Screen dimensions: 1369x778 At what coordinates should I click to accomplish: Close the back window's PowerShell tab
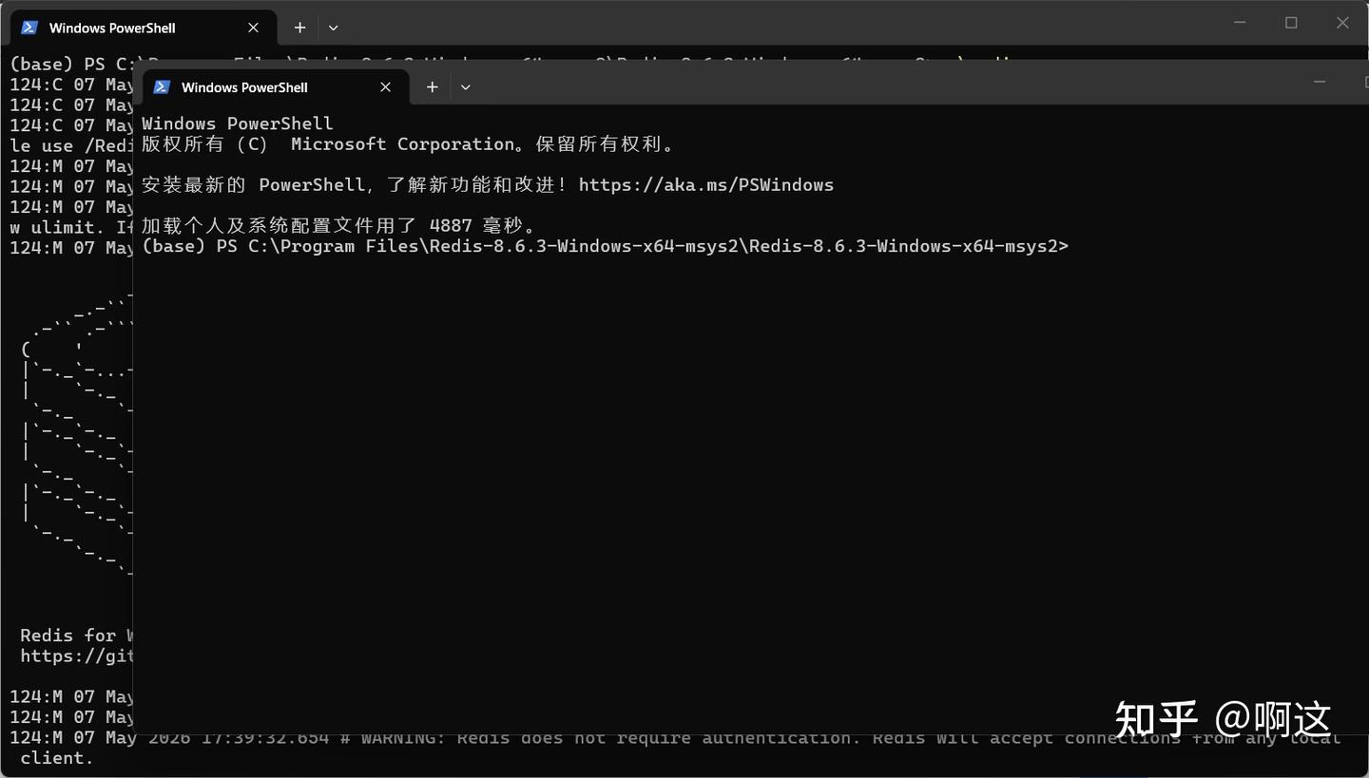253,28
